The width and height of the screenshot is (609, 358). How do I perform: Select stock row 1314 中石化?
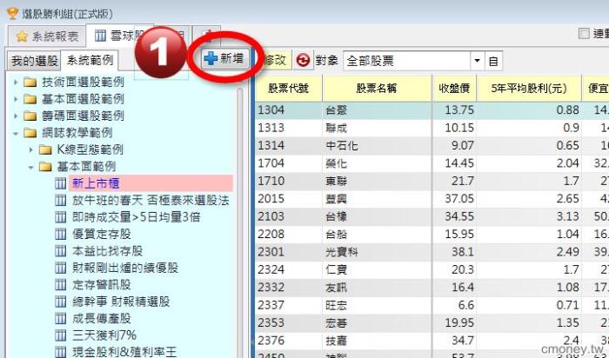[432, 145]
